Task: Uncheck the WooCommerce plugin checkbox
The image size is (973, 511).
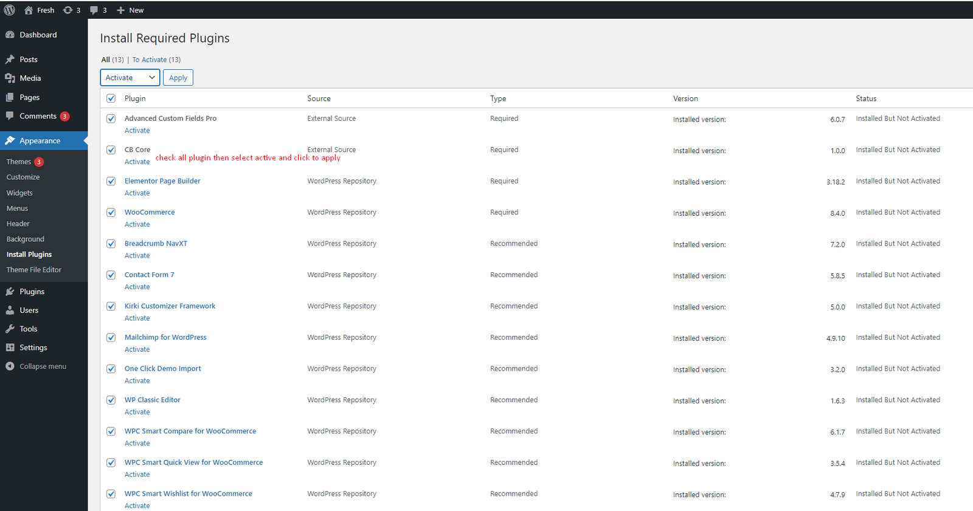Action: coord(111,213)
